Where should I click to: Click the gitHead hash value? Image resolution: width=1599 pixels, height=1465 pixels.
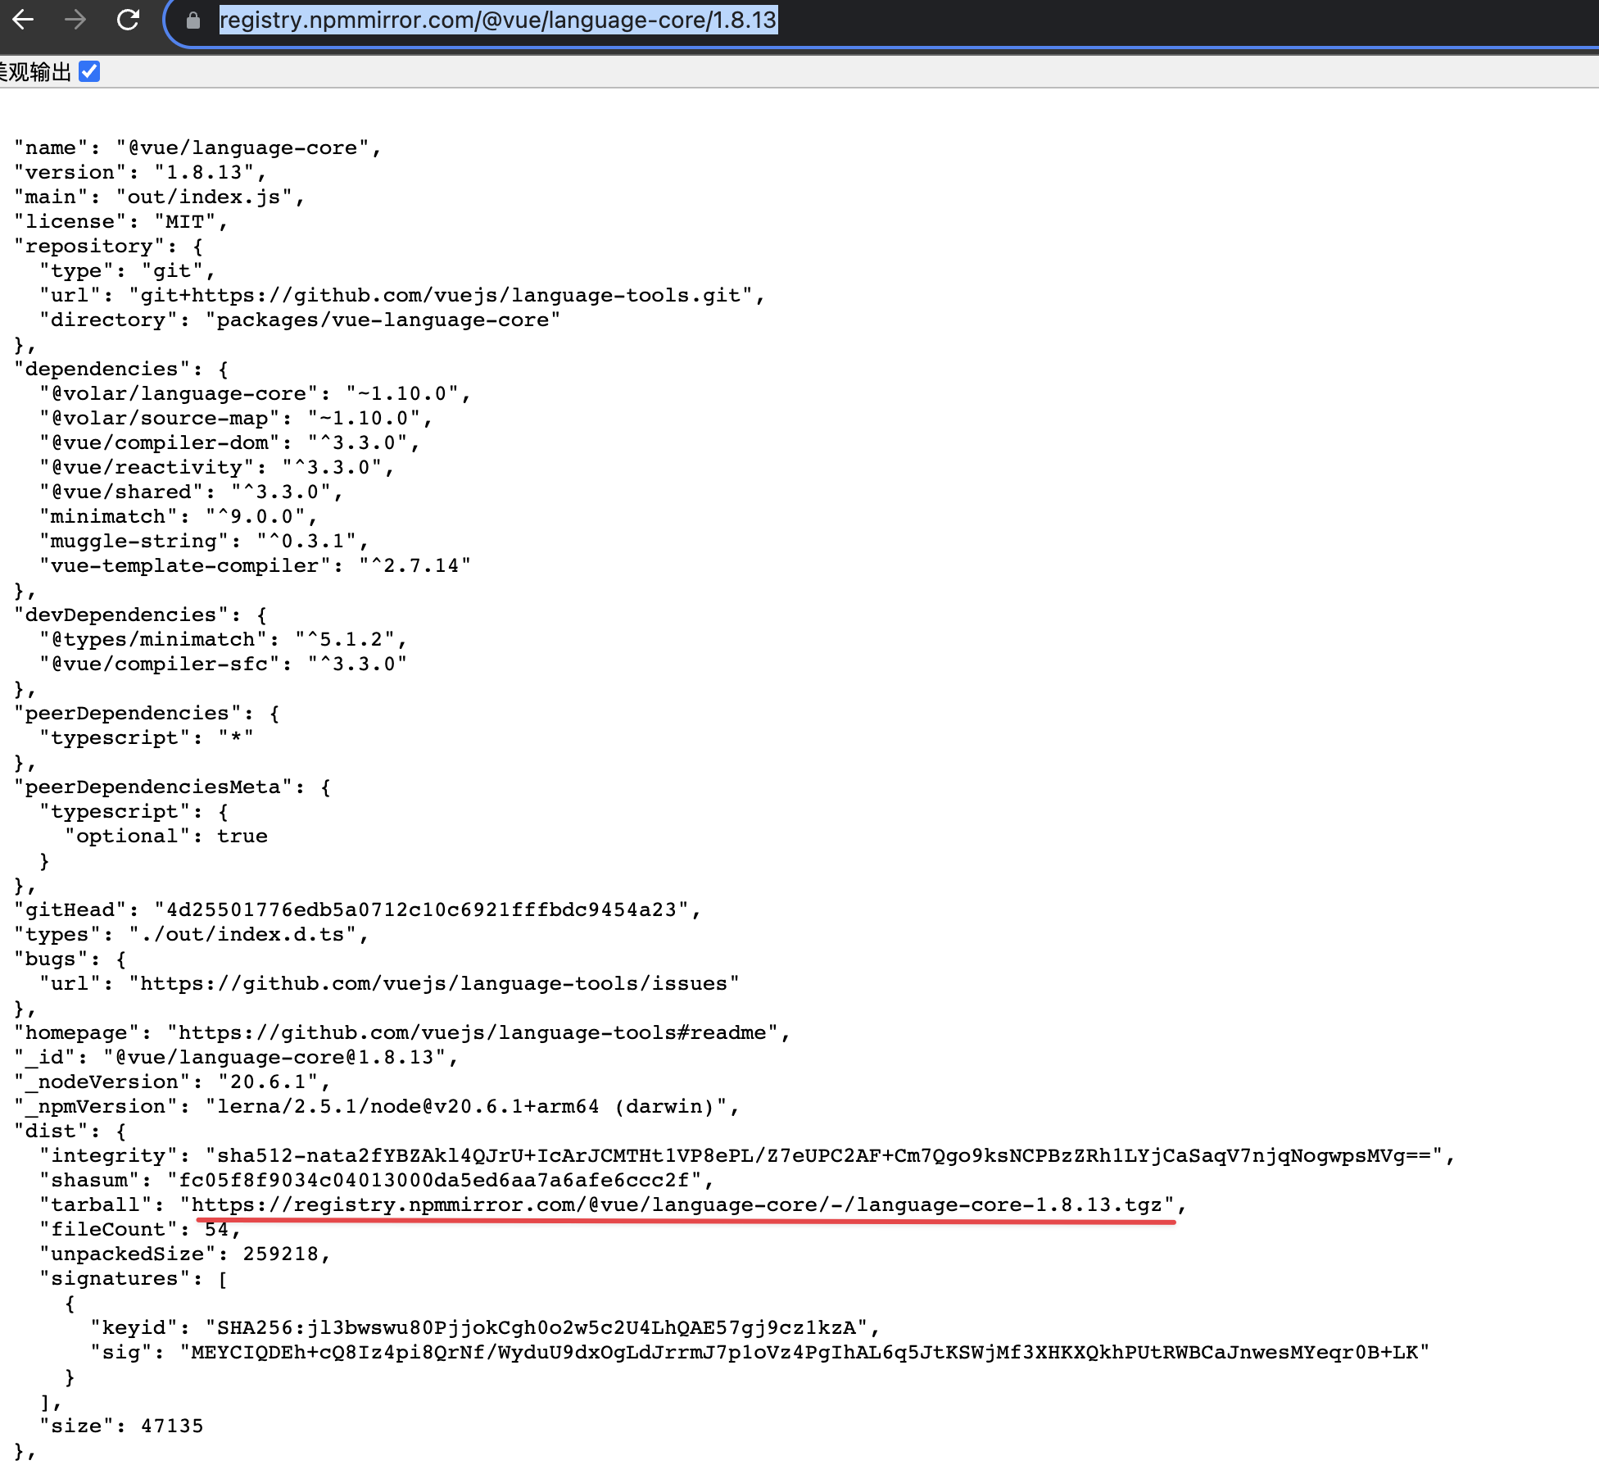[x=421, y=910]
